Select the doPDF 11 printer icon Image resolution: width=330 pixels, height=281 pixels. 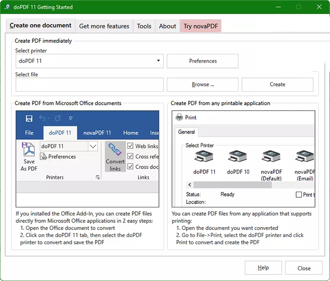204,156
